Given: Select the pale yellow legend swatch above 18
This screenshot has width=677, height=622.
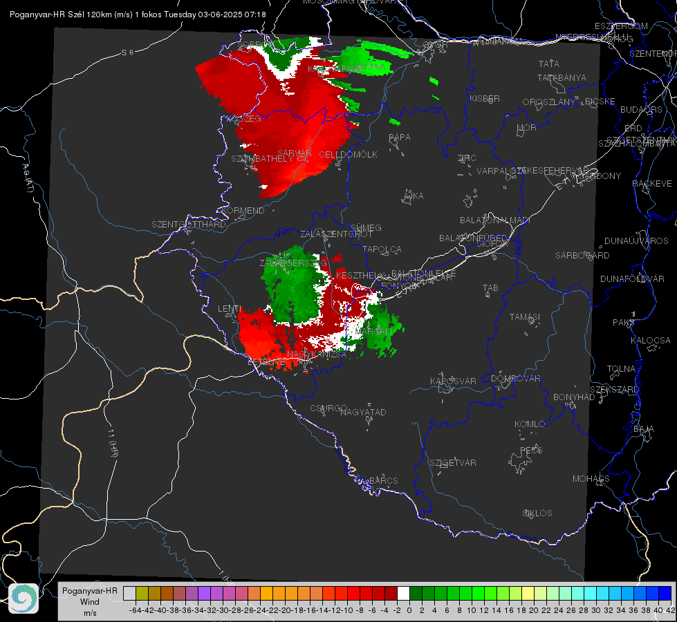Looking at the screenshot, I should pos(528,593).
